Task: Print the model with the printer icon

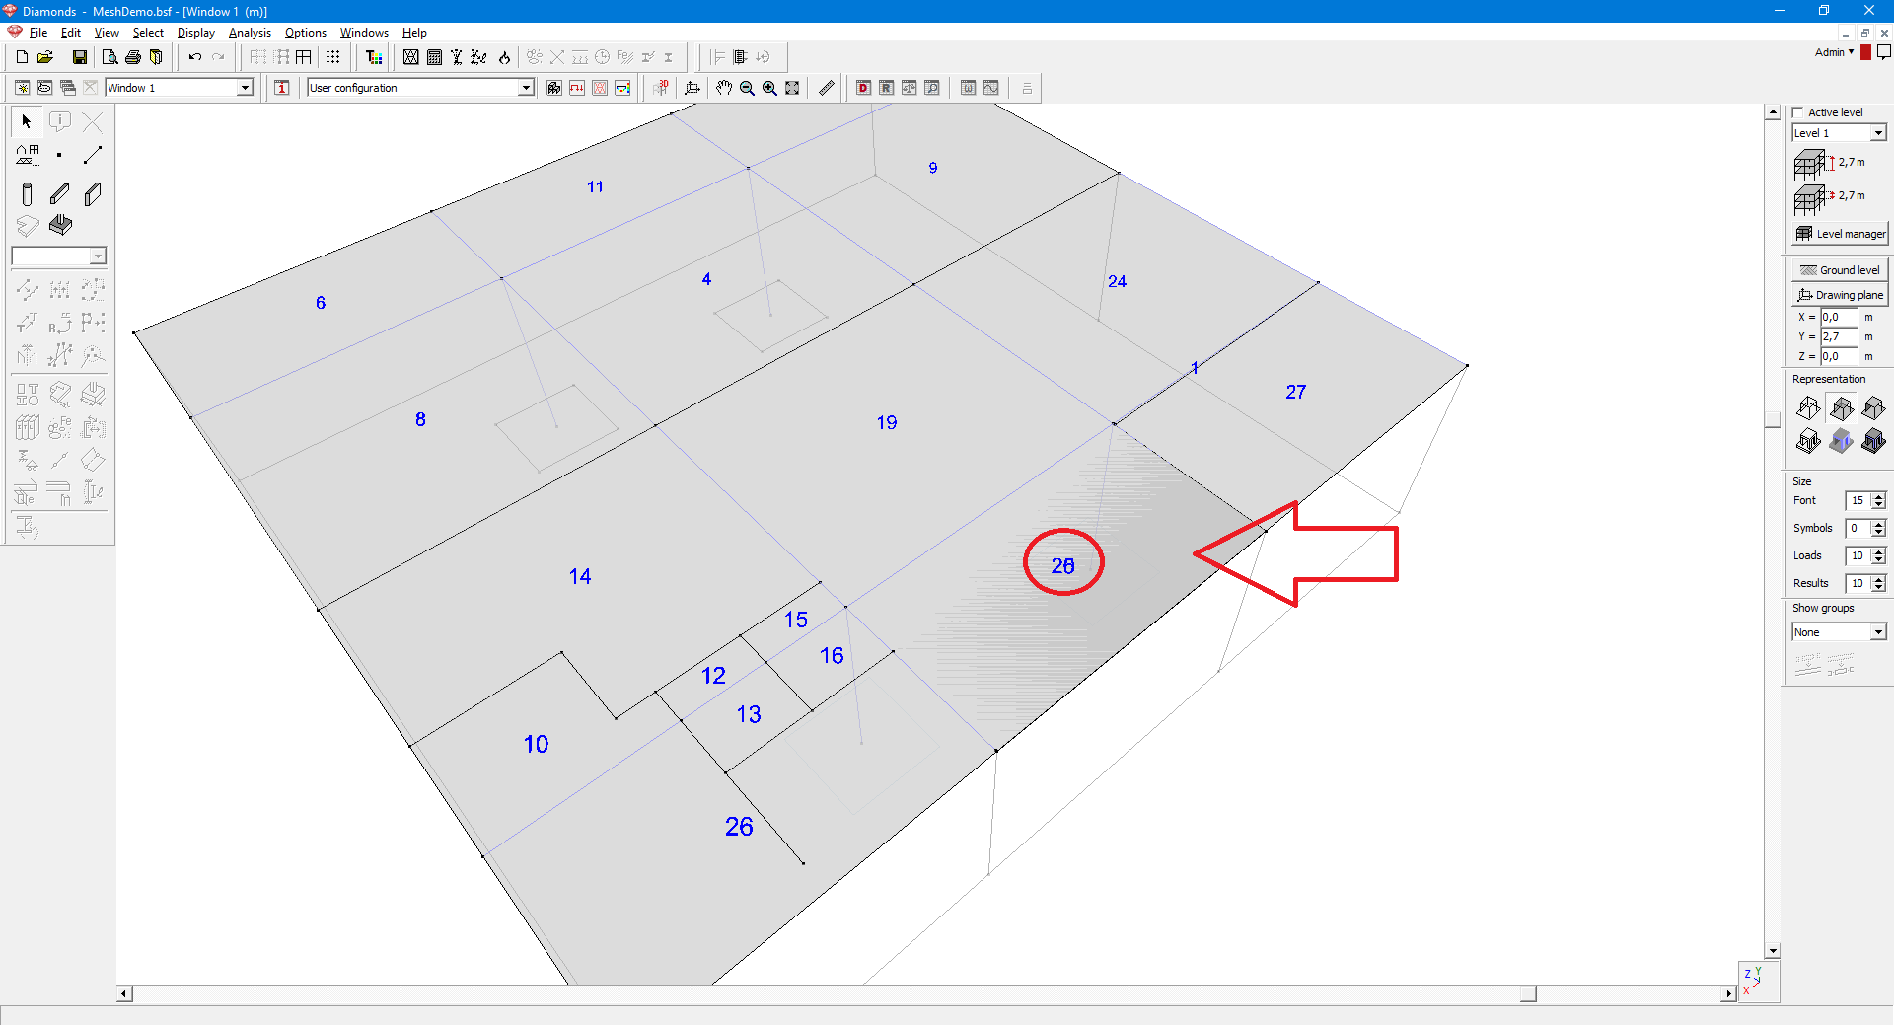Action: [x=133, y=57]
